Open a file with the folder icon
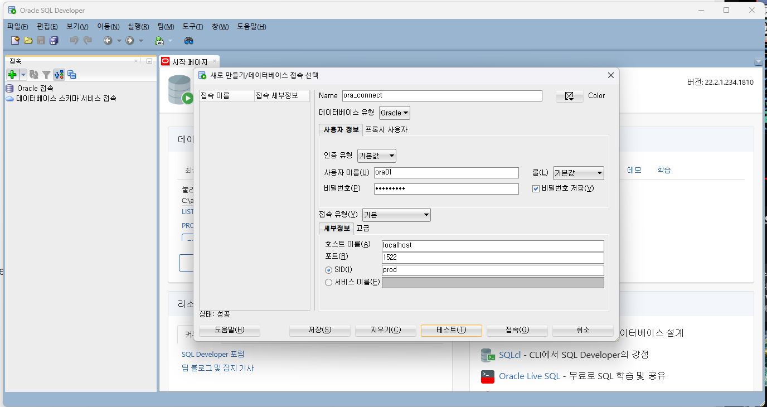The image size is (767, 407). pos(28,40)
